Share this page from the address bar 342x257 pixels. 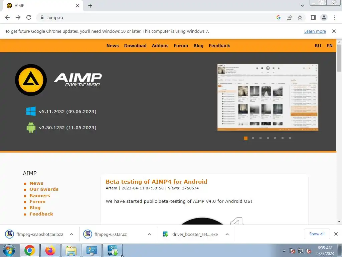point(289,17)
